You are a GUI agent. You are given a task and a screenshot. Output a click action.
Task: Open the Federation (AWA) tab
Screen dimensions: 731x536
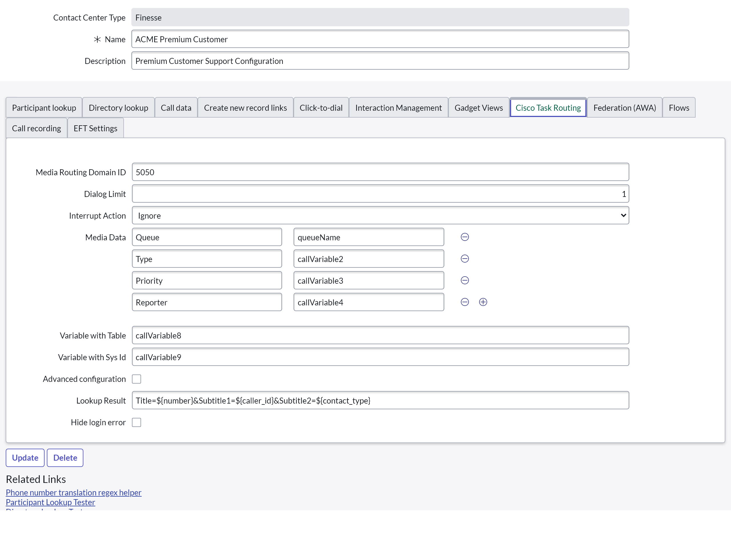coord(624,108)
